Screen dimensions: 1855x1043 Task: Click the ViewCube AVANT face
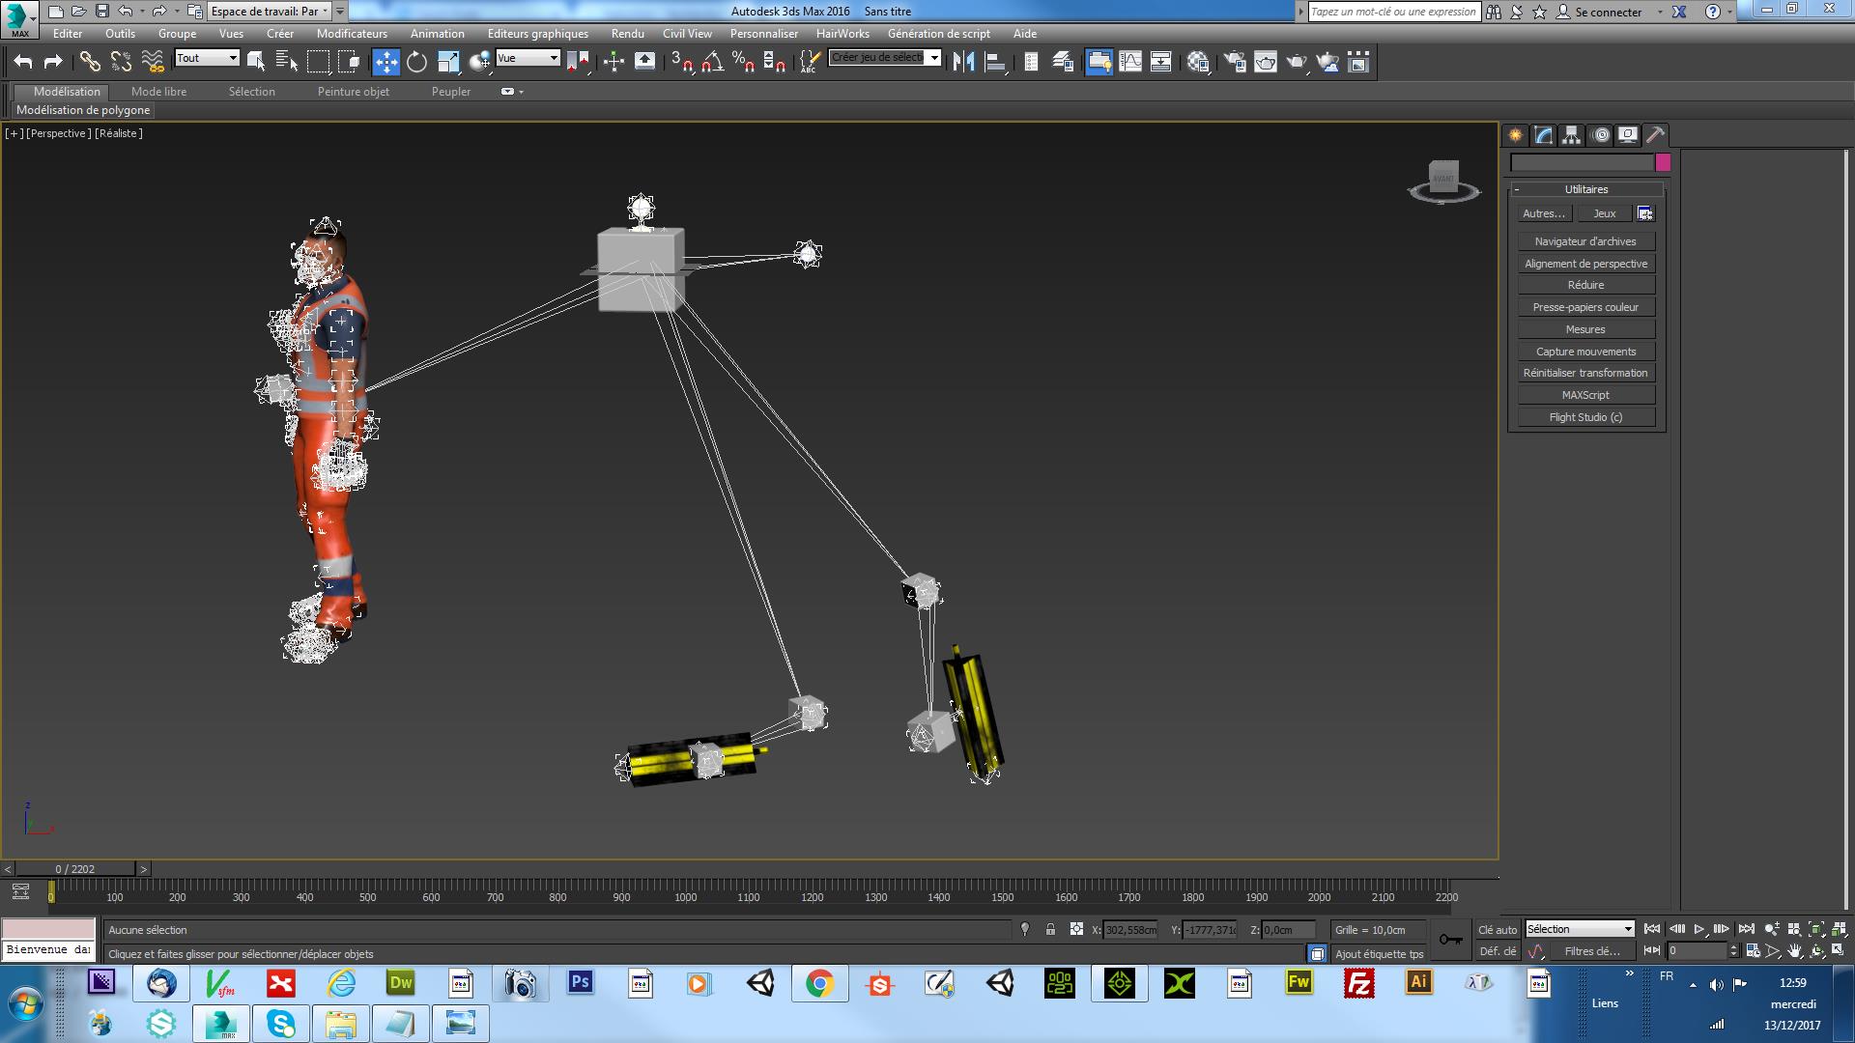[1442, 178]
